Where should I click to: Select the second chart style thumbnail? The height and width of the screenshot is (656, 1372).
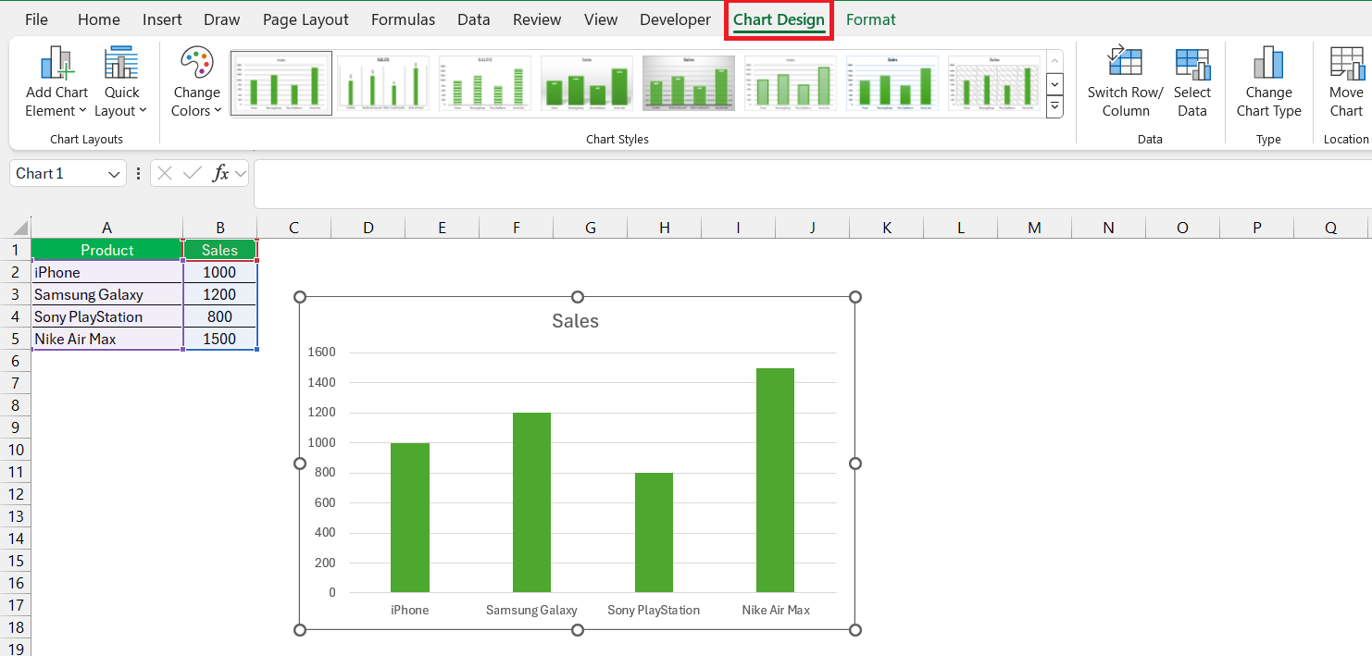point(383,83)
